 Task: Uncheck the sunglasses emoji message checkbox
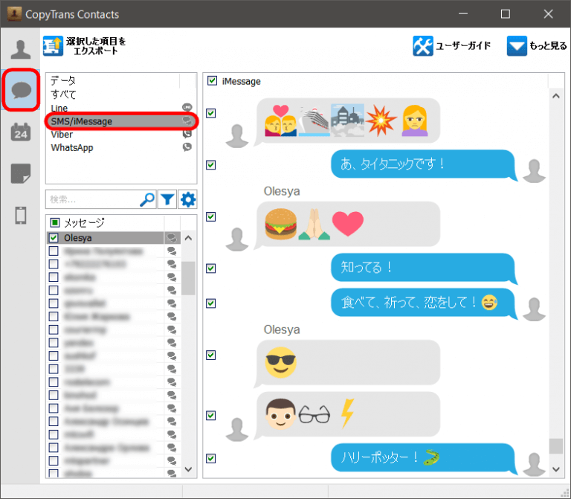click(211, 355)
